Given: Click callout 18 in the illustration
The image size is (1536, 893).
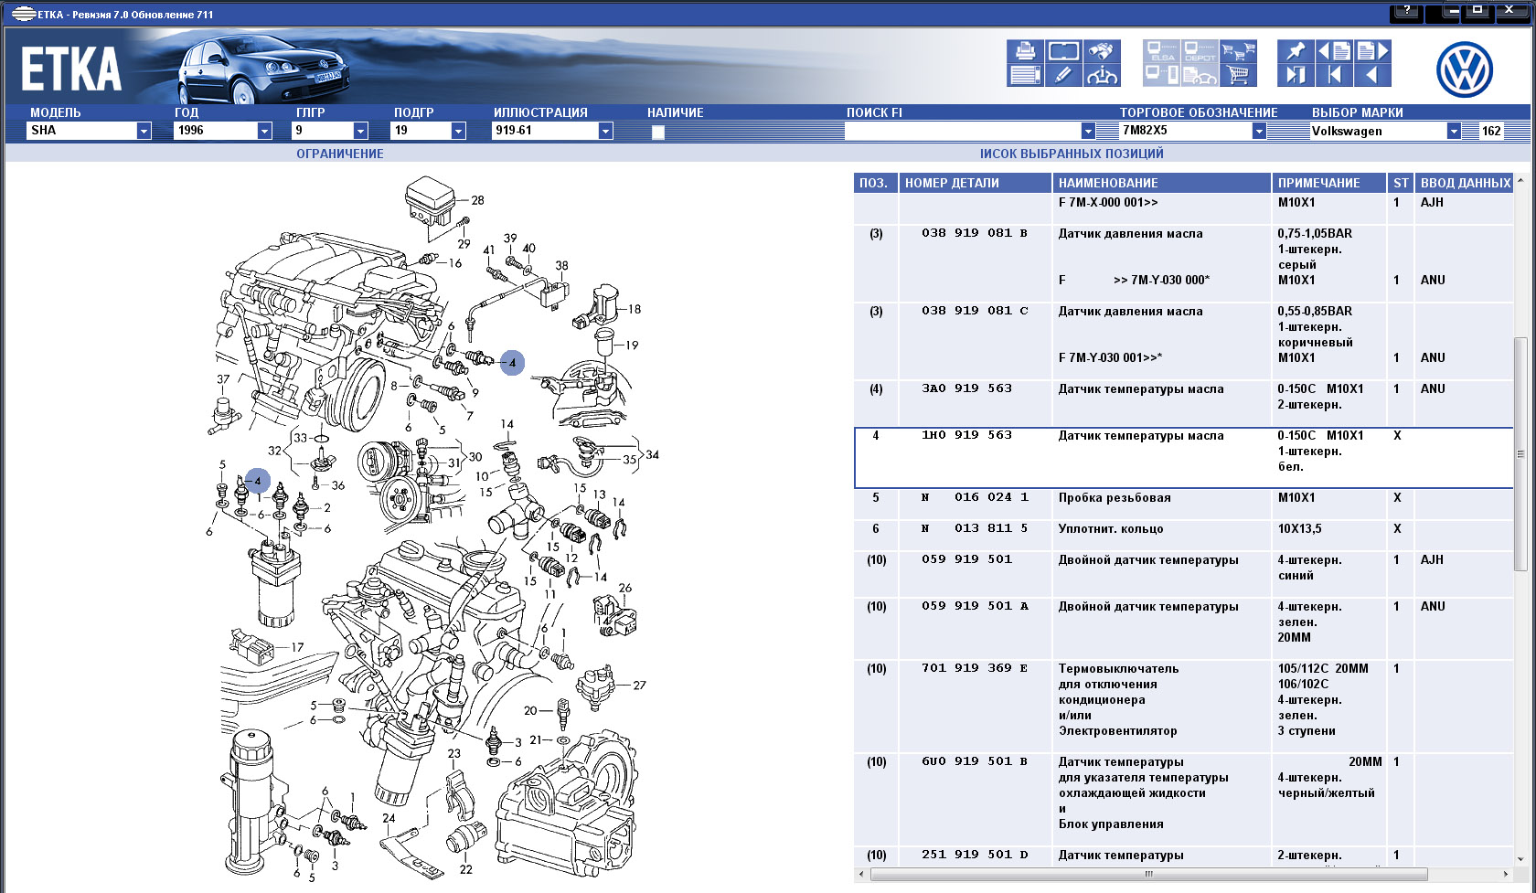Looking at the screenshot, I should click(x=635, y=309).
